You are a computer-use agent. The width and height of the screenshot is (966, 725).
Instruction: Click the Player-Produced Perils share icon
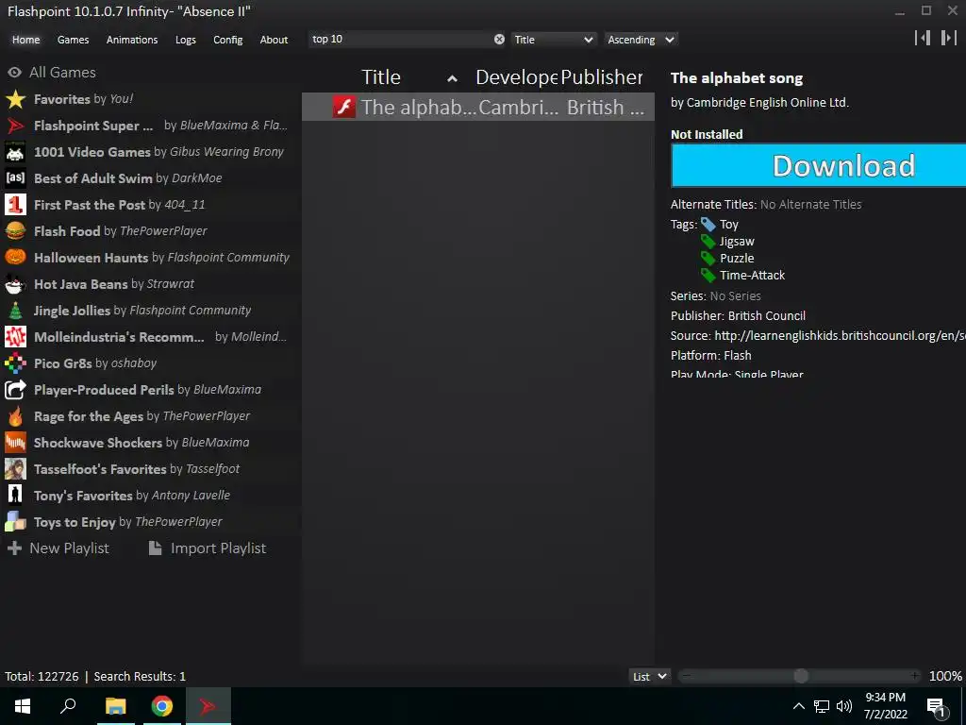[15, 390]
